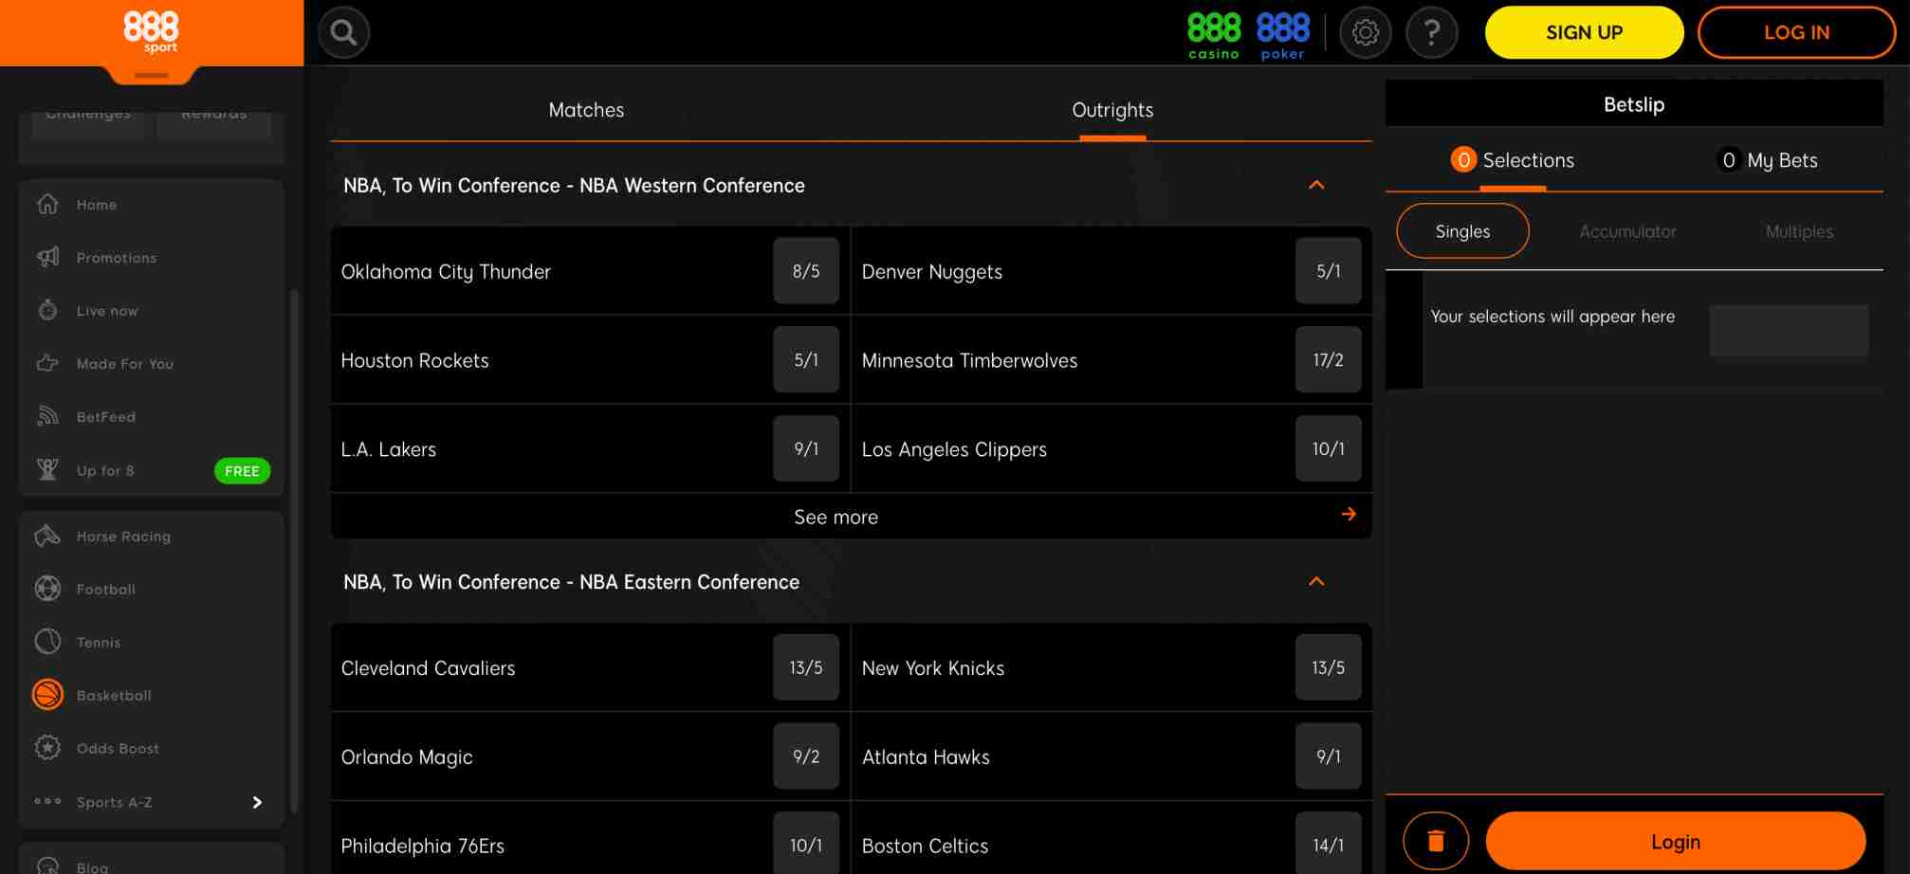Click the Up for 8 trophy icon

[x=47, y=469]
